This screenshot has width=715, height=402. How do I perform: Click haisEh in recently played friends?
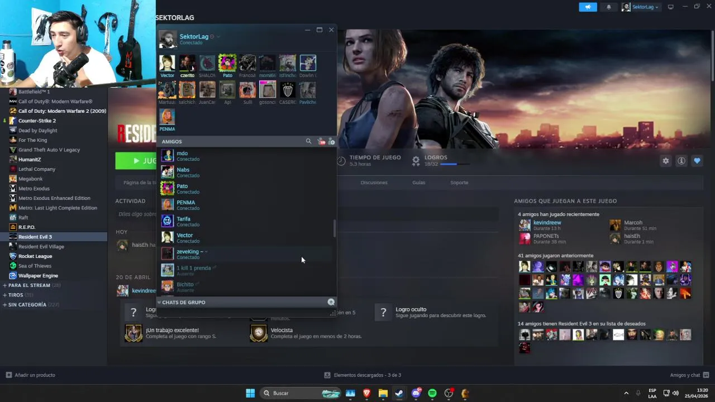pyautogui.click(x=632, y=236)
